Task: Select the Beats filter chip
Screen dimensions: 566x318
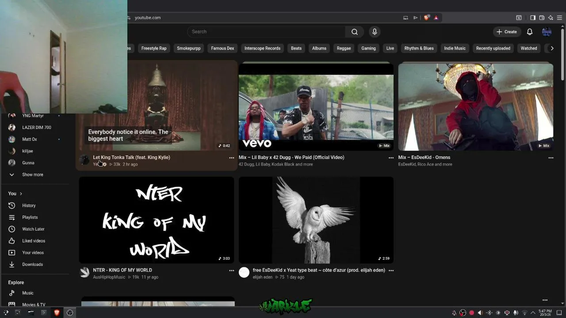Action: 296,48
